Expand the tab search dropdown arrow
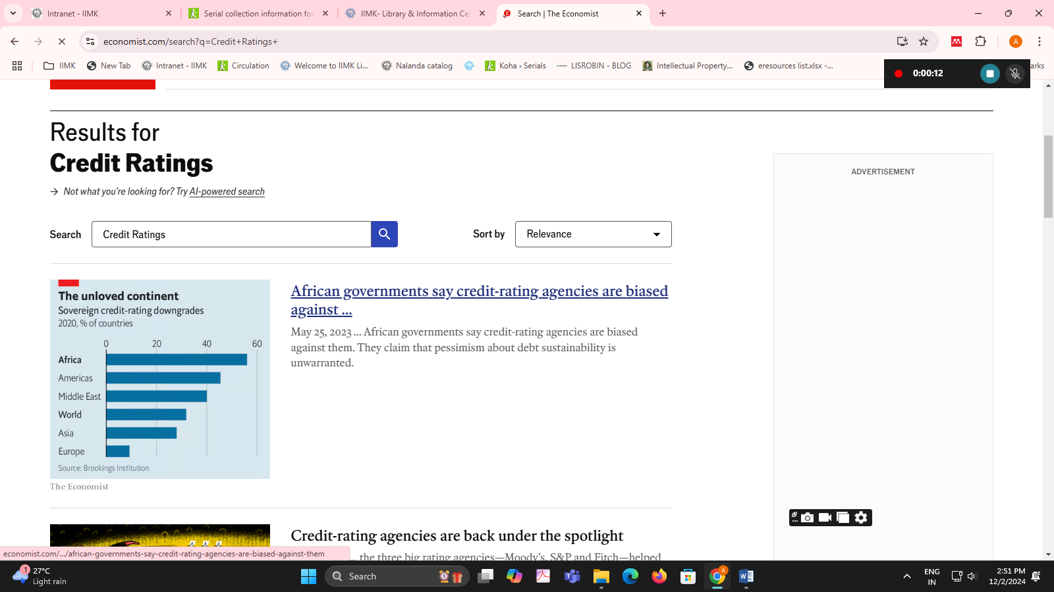Screen dimensions: 1054x592 click(x=13, y=13)
